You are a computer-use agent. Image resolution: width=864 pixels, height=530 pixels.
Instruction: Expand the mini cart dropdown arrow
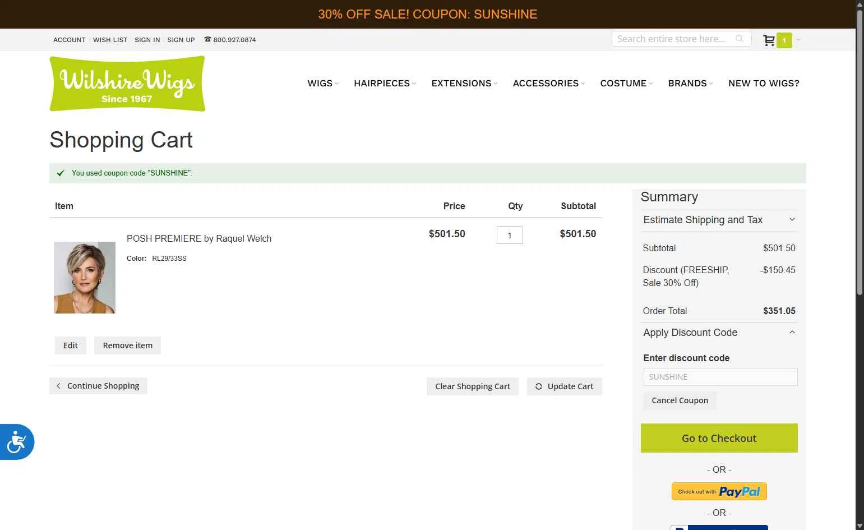(798, 40)
